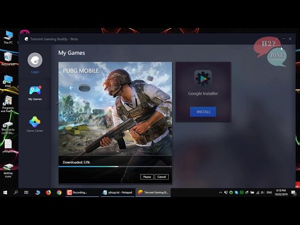Viewport: 300px width, 225px height.
Task: Click the PUBG Mobile download progress bar
Action: click(x=115, y=167)
